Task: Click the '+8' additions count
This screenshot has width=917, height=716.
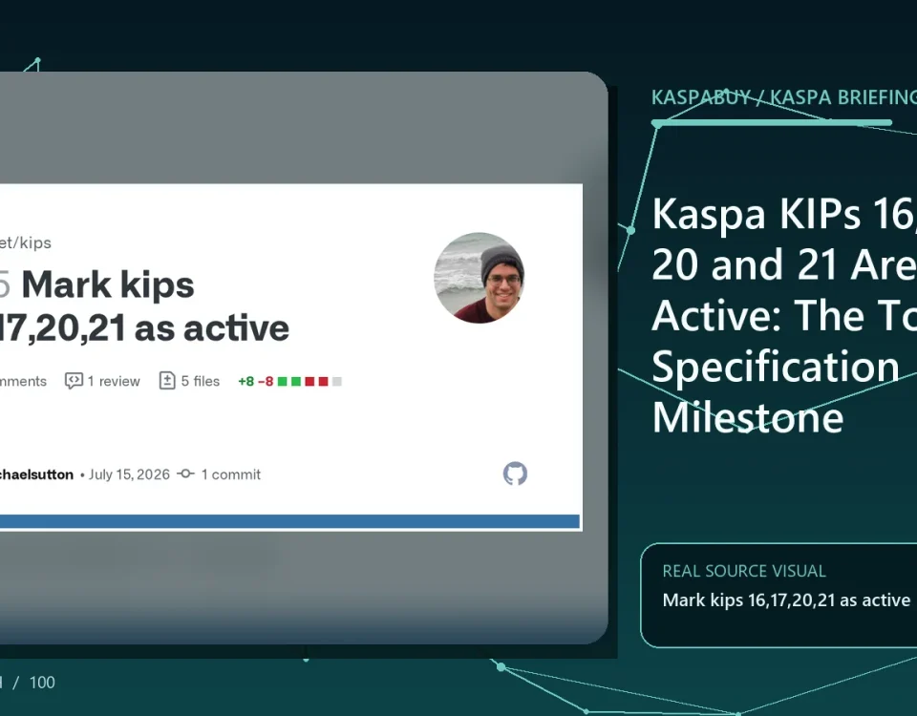Action: click(245, 382)
